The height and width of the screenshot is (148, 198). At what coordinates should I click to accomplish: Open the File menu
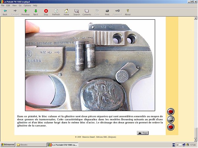coord(3,6)
